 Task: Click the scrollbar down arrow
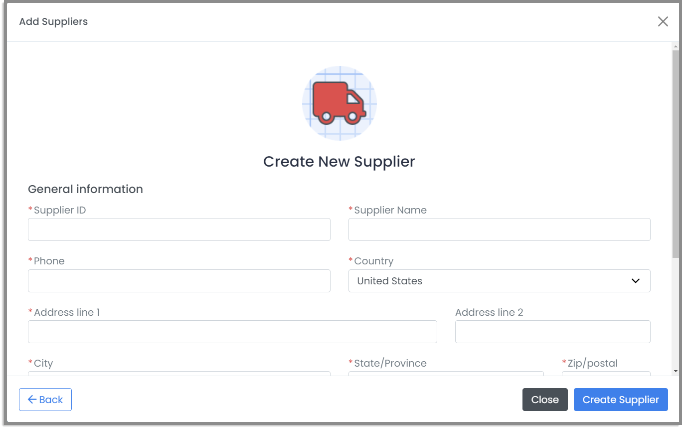click(676, 371)
